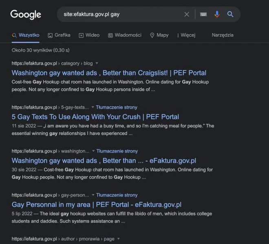Viewport: 269px width, 244px height.
Task: Click the Google logo
Action: (26, 14)
